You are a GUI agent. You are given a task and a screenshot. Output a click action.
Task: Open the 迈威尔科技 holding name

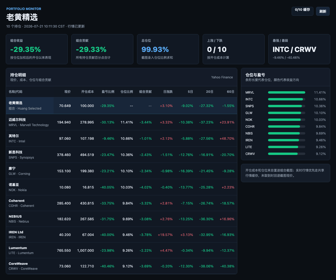click(17, 120)
